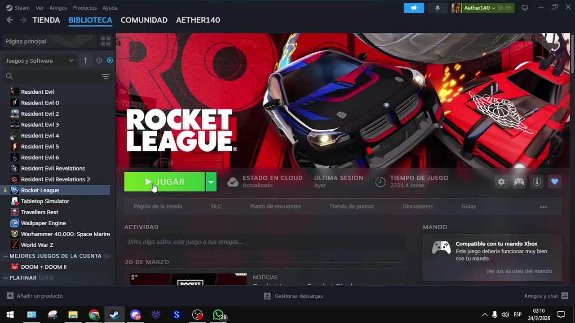Click Ver los ajustes del mando
This screenshot has width=575, height=323.
(519, 271)
